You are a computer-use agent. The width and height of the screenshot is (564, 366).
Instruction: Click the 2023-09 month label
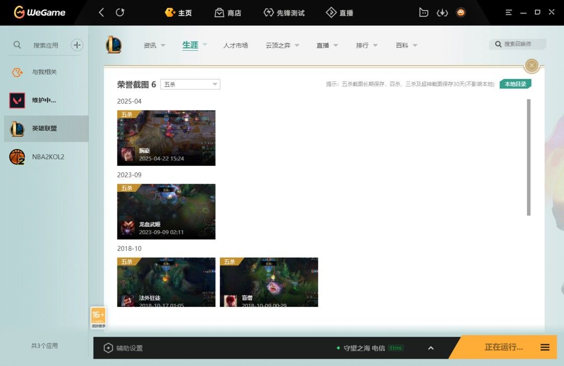coord(129,175)
